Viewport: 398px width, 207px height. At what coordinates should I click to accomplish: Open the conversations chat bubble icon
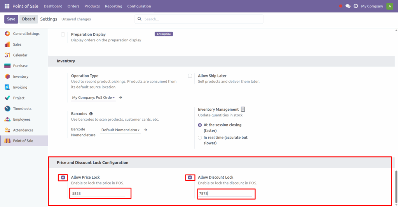pyautogui.click(x=348, y=6)
